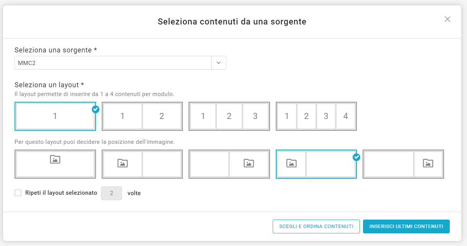Close the source content dialog
The height and width of the screenshot is (246, 467).
(447, 20)
